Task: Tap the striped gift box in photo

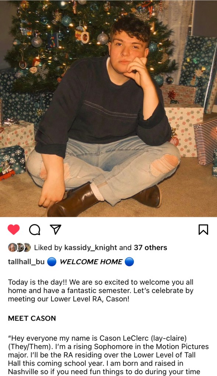Action: [206, 142]
